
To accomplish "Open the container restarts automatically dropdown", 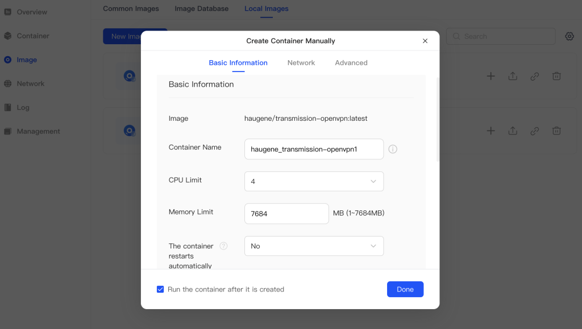I will 314,246.
